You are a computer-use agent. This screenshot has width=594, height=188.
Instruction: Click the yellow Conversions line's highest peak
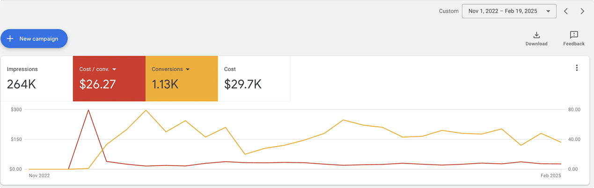[x=146, y=110]
